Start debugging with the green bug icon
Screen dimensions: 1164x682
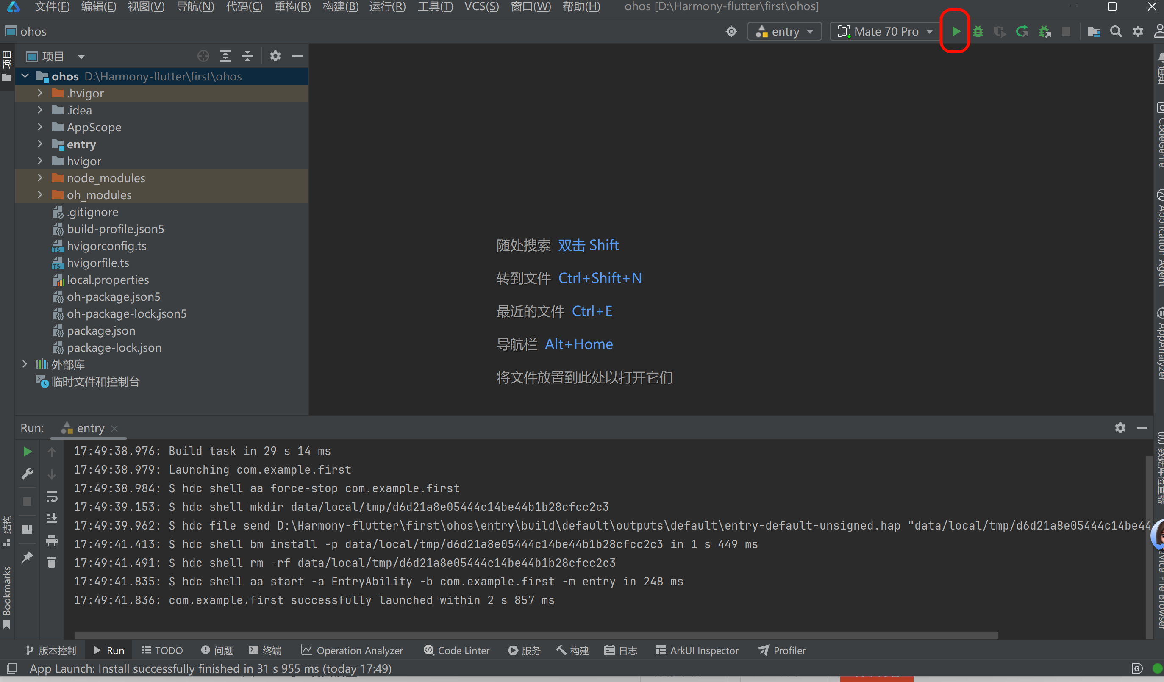click(978, 31)
